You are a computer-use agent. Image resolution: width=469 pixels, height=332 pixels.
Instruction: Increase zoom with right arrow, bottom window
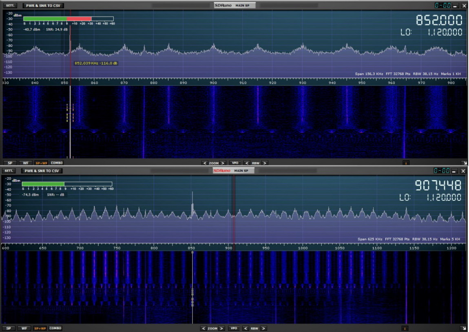coord(221,328)
